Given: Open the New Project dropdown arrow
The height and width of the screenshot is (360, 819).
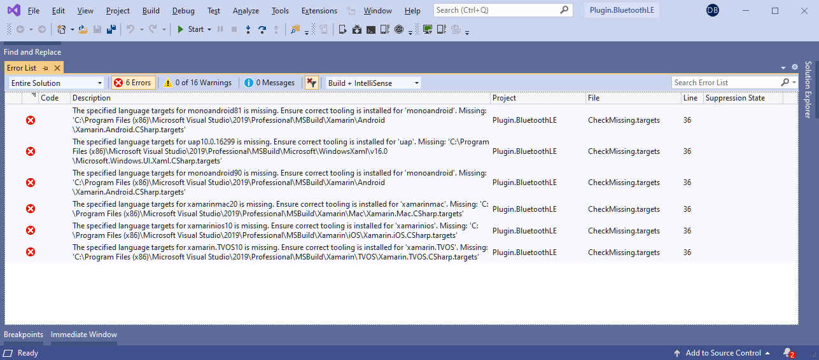Looking at the screenshot, I should click(x=72, y=29).
